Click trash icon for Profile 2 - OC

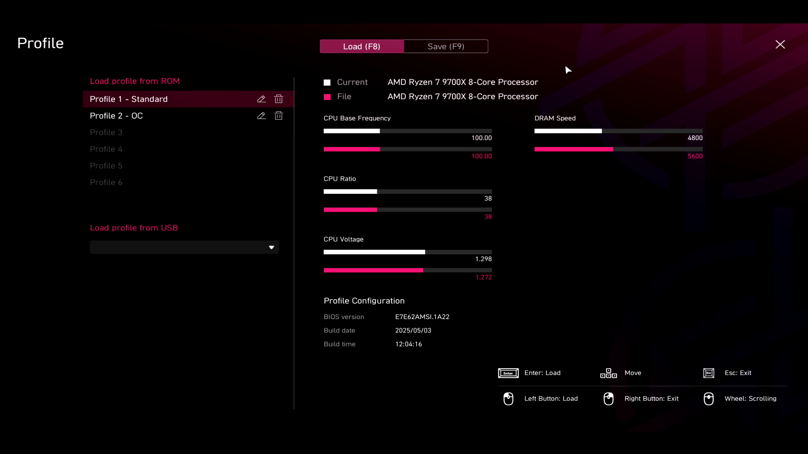coord(279,116)
